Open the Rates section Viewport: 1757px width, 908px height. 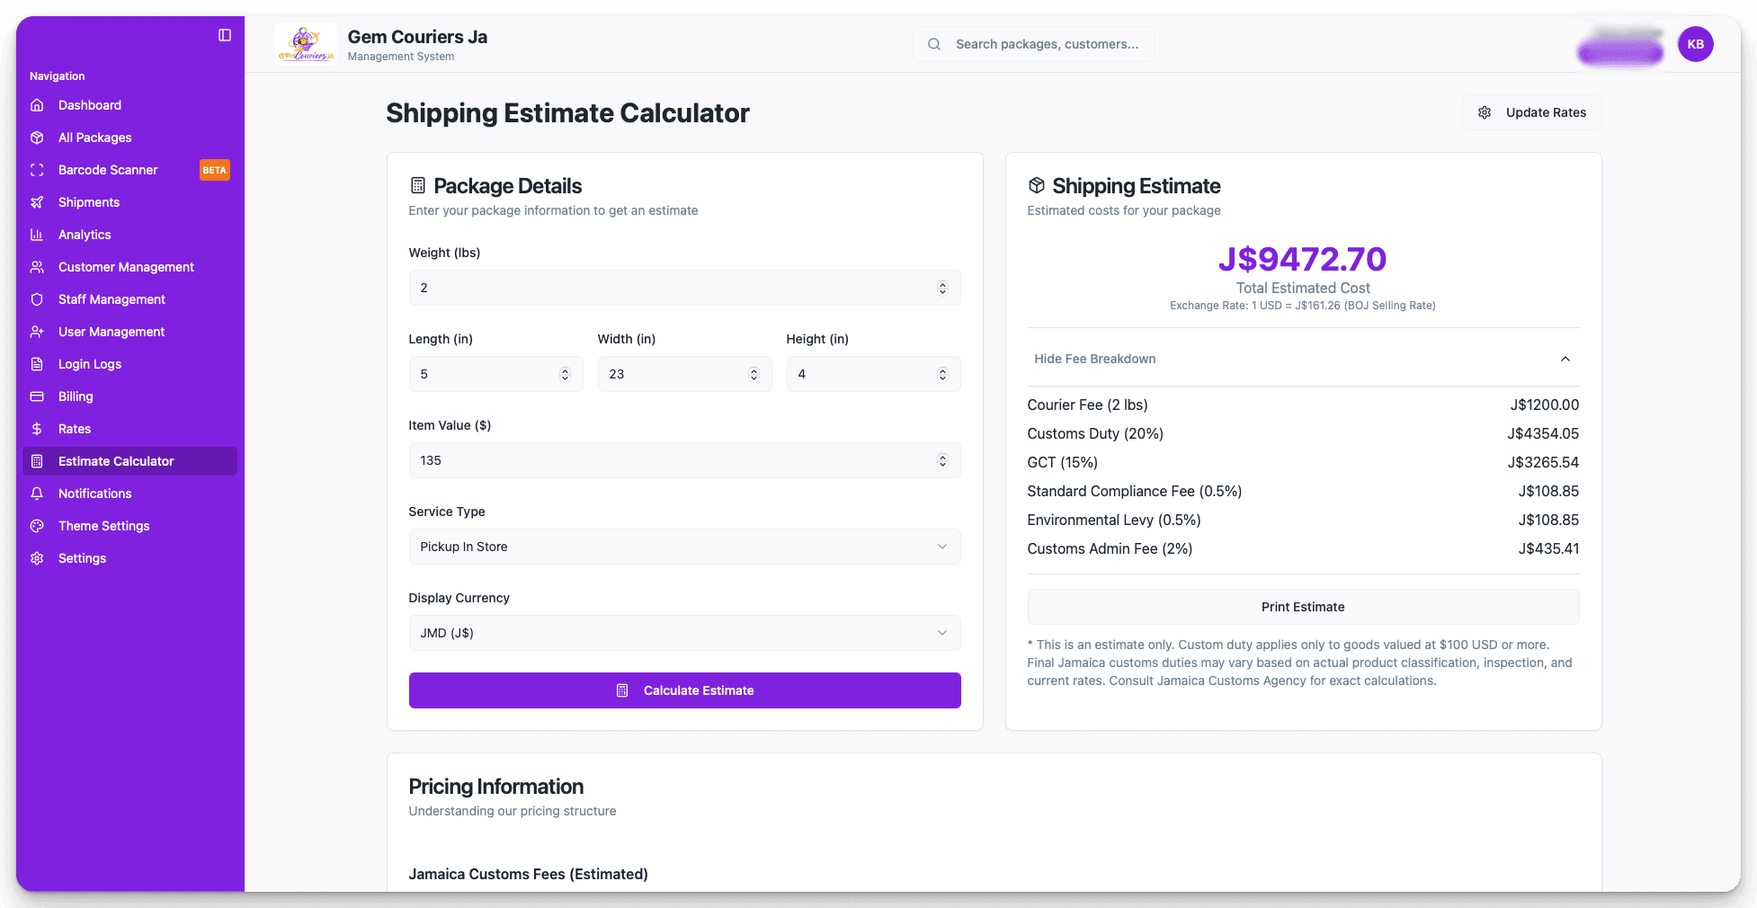point(75,429)
